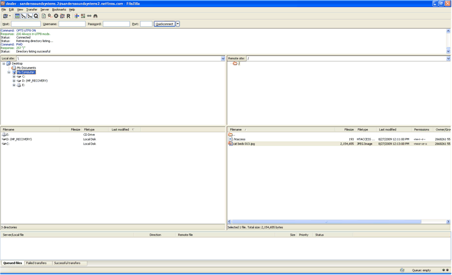Screen dimensions: 452x275
Task: Refresh the file and folder lists
Action: coord(44,16)
